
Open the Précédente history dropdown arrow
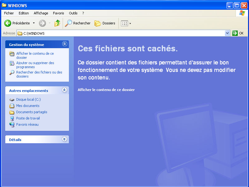pos(34,23)
